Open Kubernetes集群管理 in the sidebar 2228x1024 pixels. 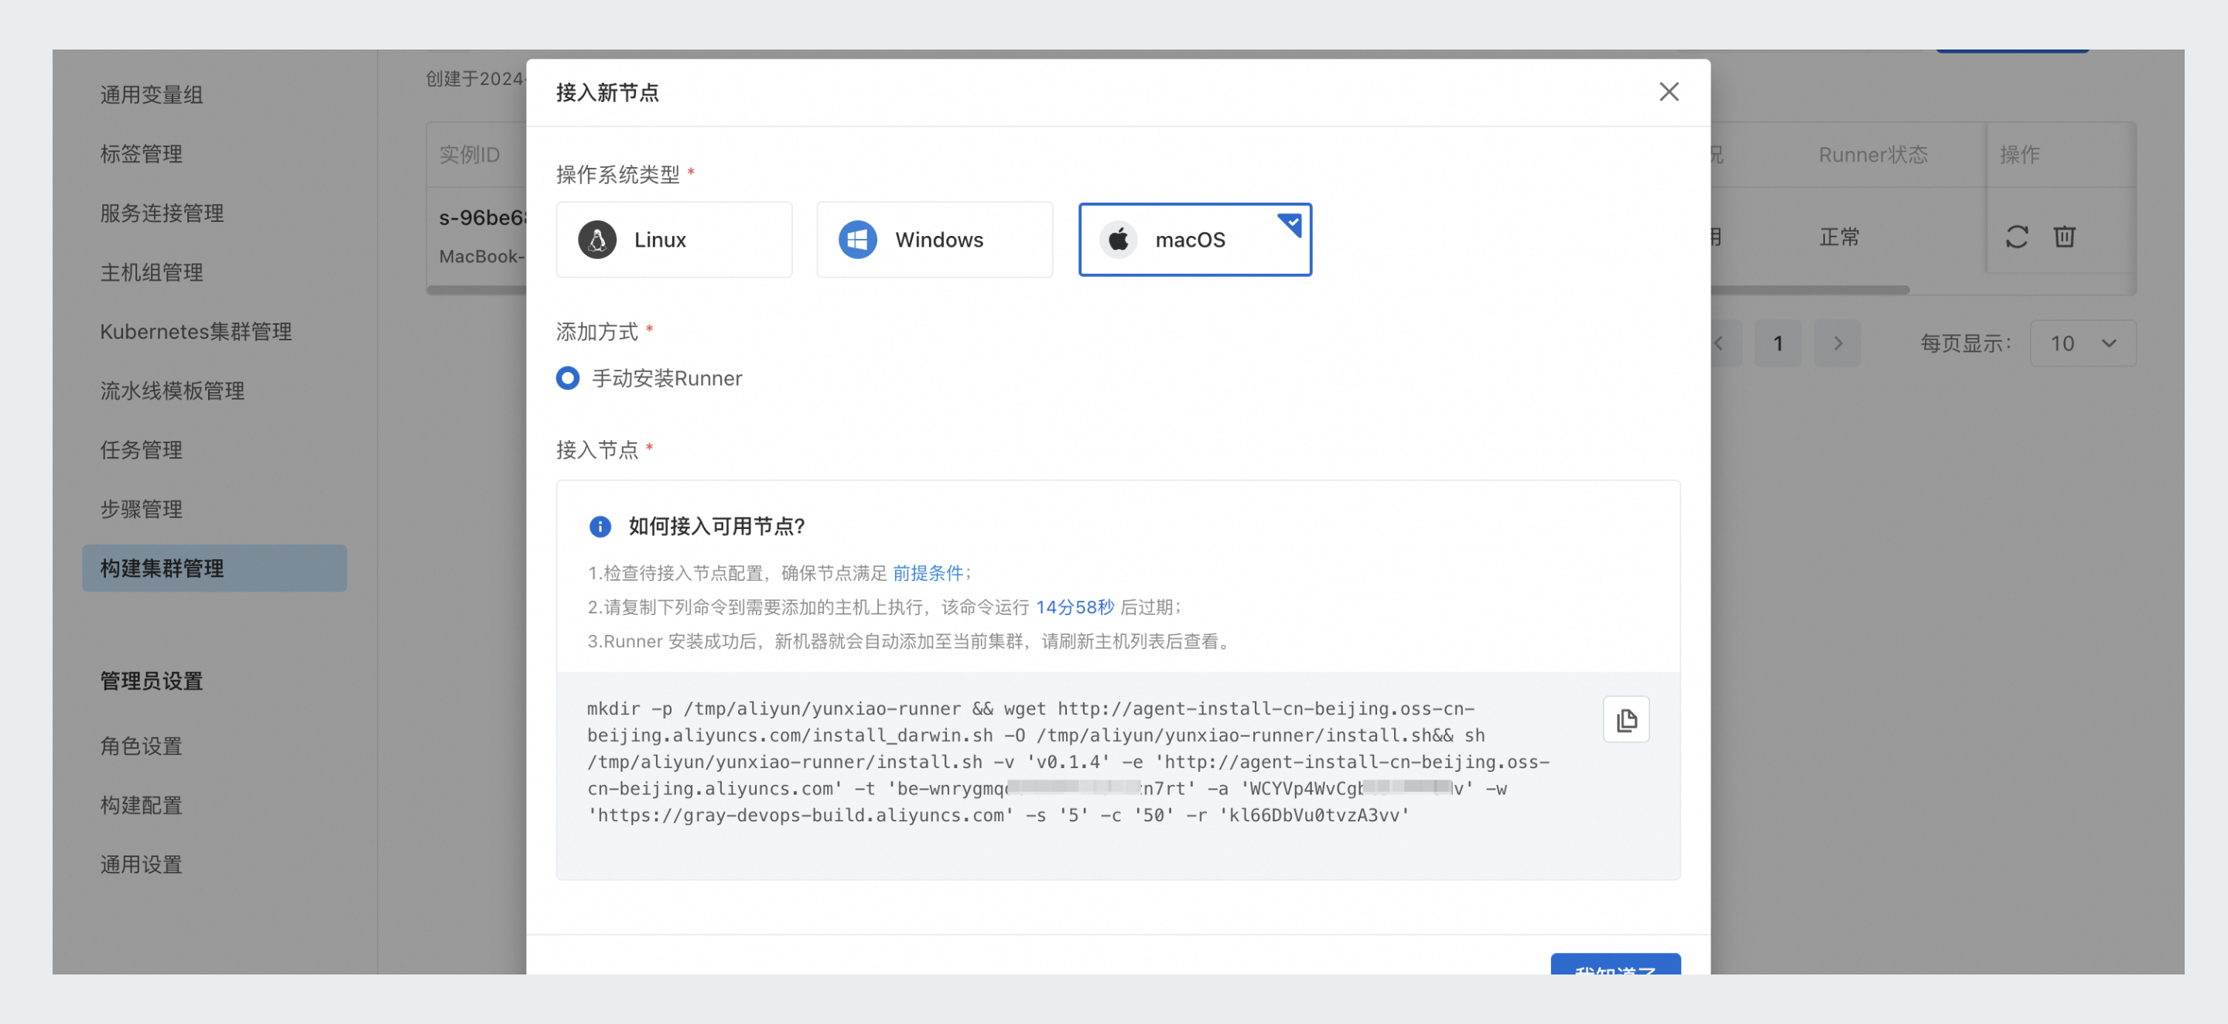(x=196, y=331)
